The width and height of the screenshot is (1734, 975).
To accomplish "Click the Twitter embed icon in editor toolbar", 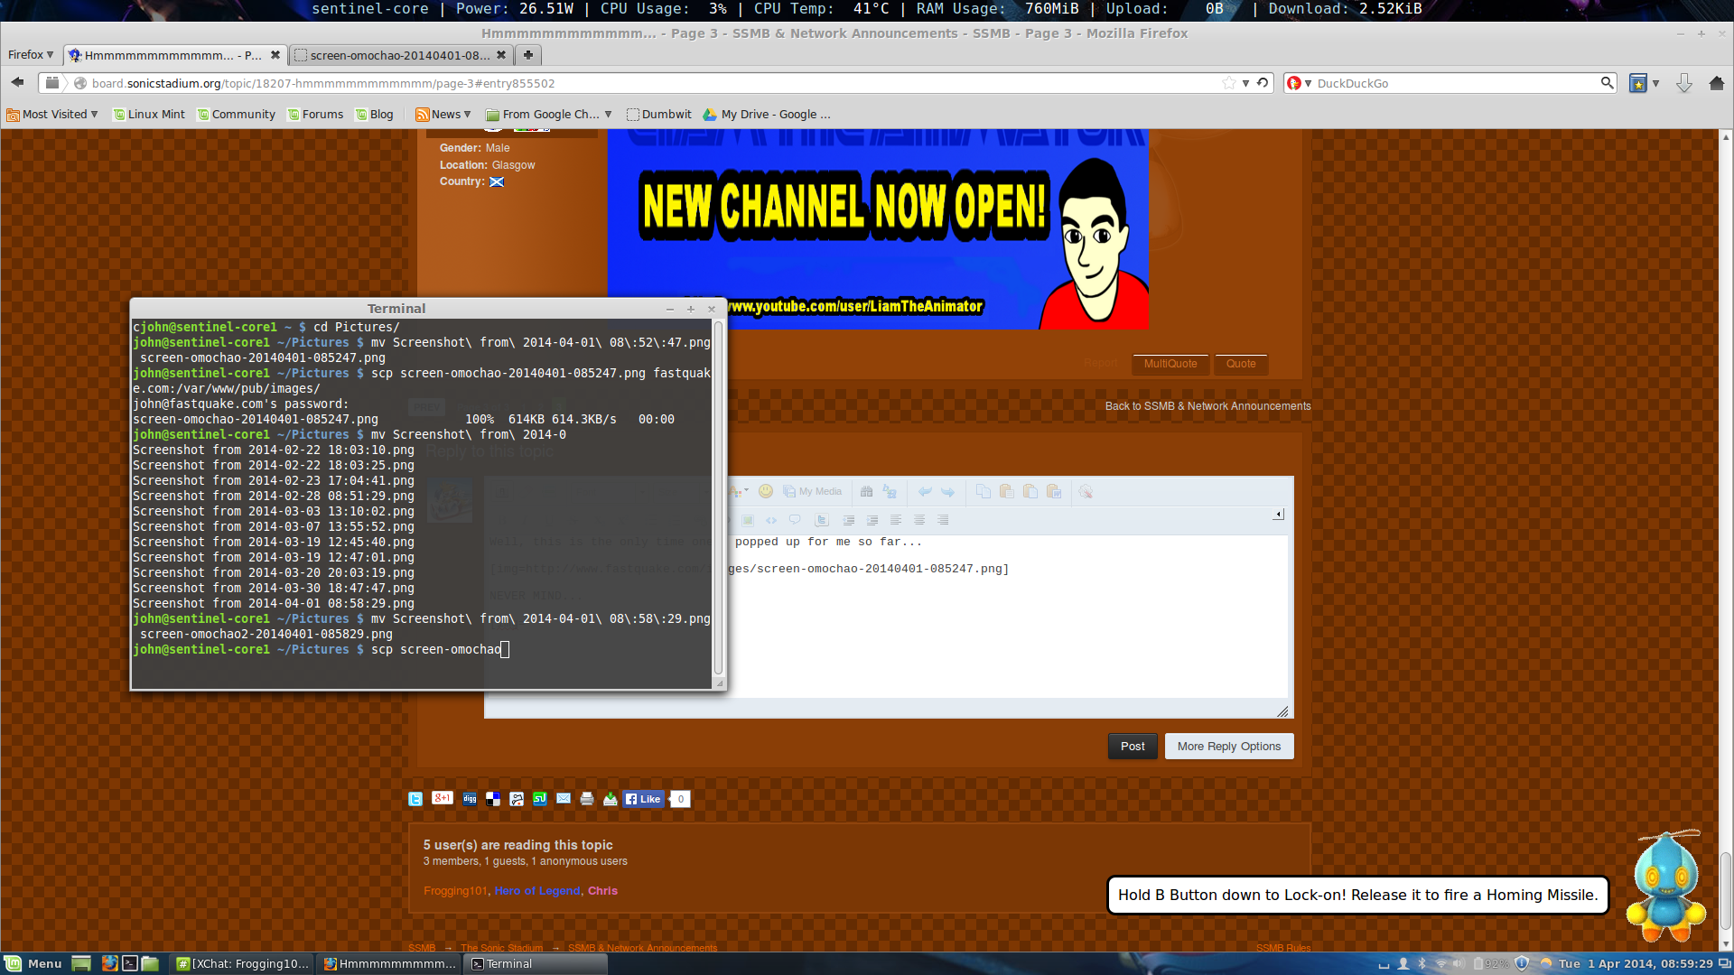I will pos(821,520).
